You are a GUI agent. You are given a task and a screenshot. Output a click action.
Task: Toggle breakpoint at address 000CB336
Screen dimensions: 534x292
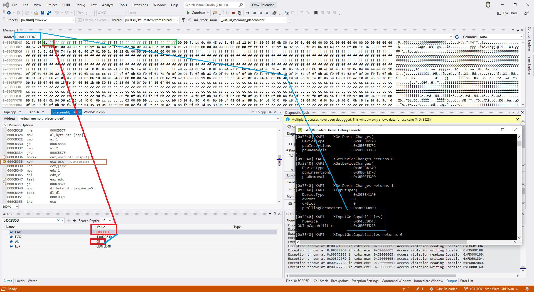point(4,157)
